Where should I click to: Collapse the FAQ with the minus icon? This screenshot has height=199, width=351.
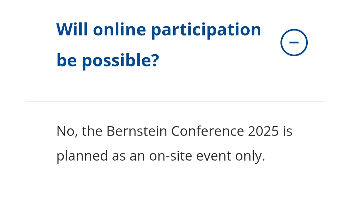coord(294,43)
